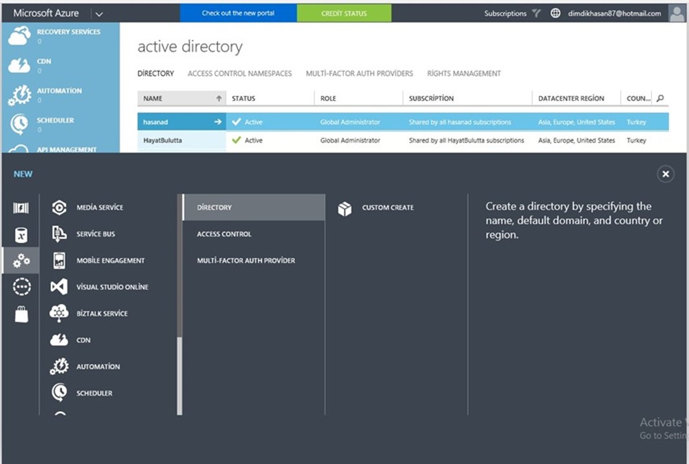Screen dimensions: 689x464
Task: Click the Subscription column header
Action: [x=468, y=99]
